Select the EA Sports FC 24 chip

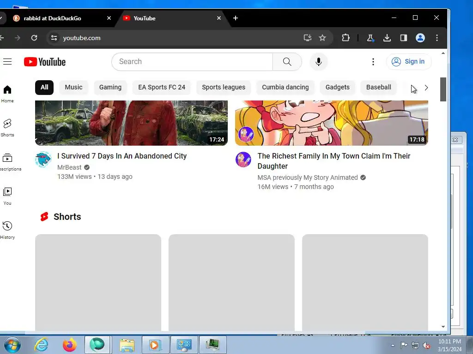[x=162, y=87]
